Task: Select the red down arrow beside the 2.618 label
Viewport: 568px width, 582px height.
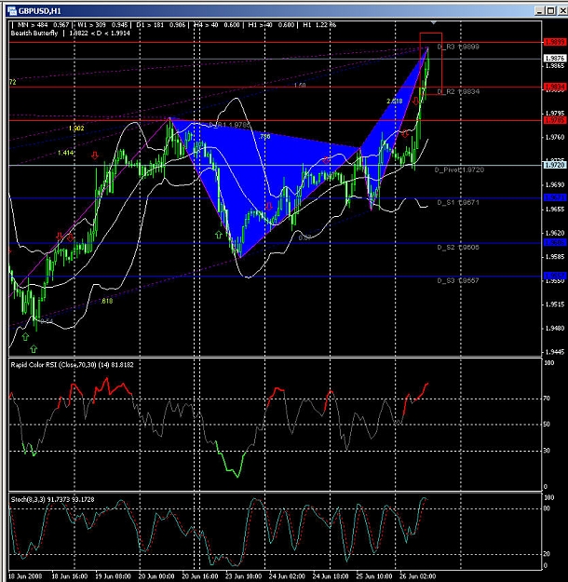Action: pyautogui.click(x=416, y=102)
